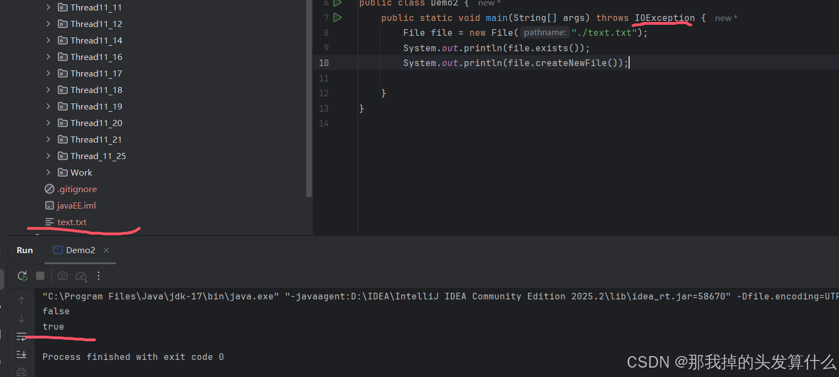Stop the running process
This screenshot has height=377, width=839.
[x=40, y=276]
